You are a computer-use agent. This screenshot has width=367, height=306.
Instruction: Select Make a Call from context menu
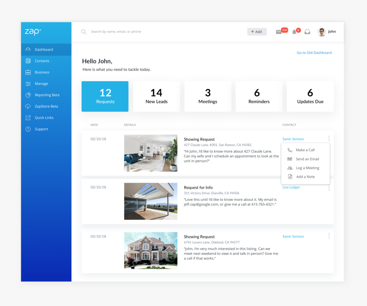coord(305,150)
